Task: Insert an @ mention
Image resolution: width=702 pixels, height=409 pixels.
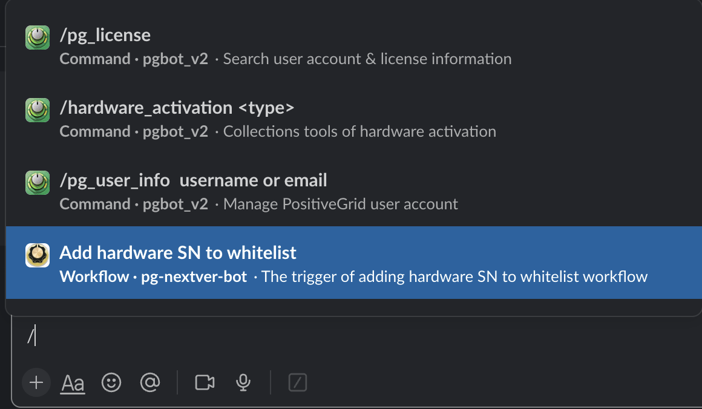Action: [150, 382]
